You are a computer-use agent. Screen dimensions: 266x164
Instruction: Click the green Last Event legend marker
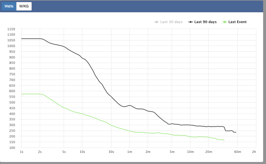tap(225, 22)
